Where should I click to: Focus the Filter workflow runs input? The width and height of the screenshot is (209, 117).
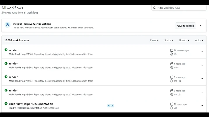coord(181,8)
